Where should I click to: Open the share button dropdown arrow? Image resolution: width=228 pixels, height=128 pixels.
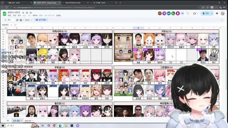212,14
